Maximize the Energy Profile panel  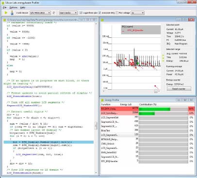tap(185, 100)
